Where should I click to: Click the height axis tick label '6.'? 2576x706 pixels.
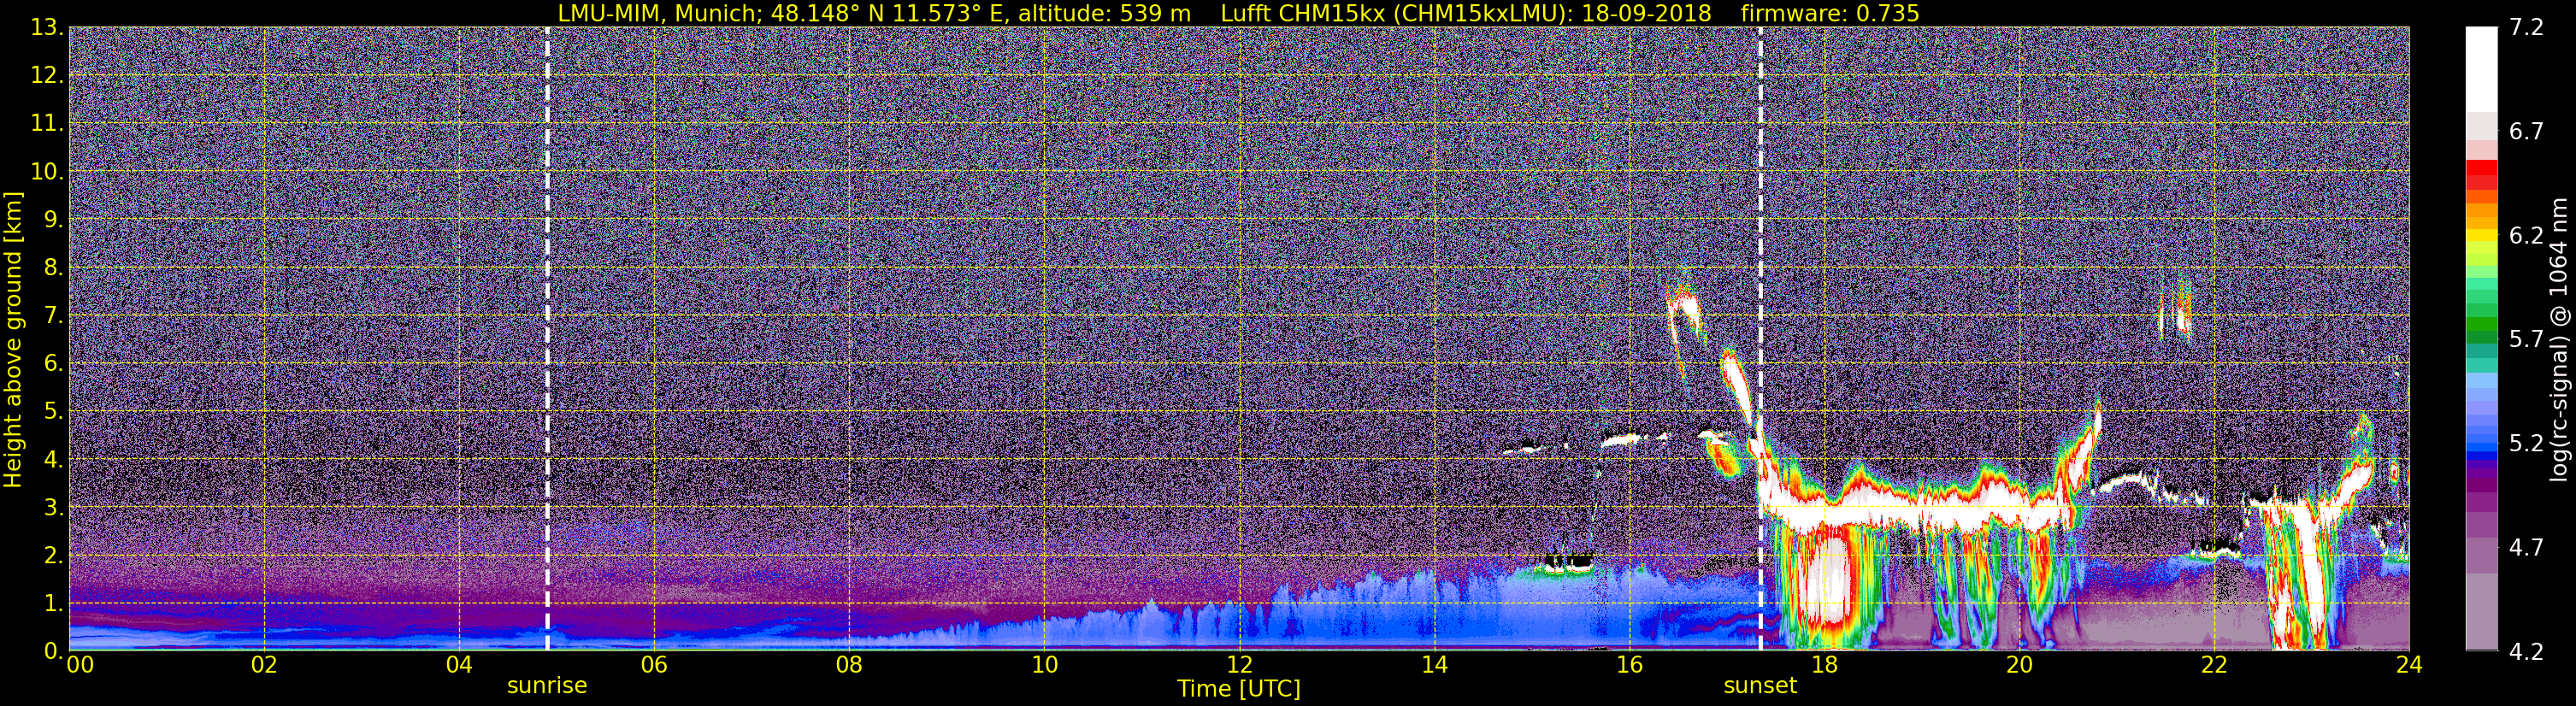(x=54, y=363)
